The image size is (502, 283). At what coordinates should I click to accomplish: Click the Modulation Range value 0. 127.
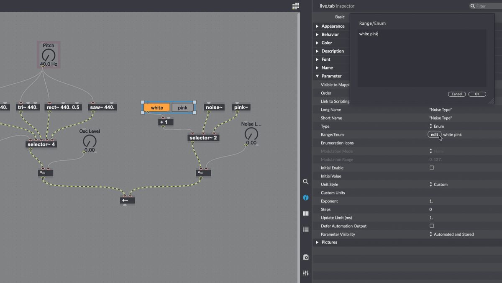pos(435,160)
